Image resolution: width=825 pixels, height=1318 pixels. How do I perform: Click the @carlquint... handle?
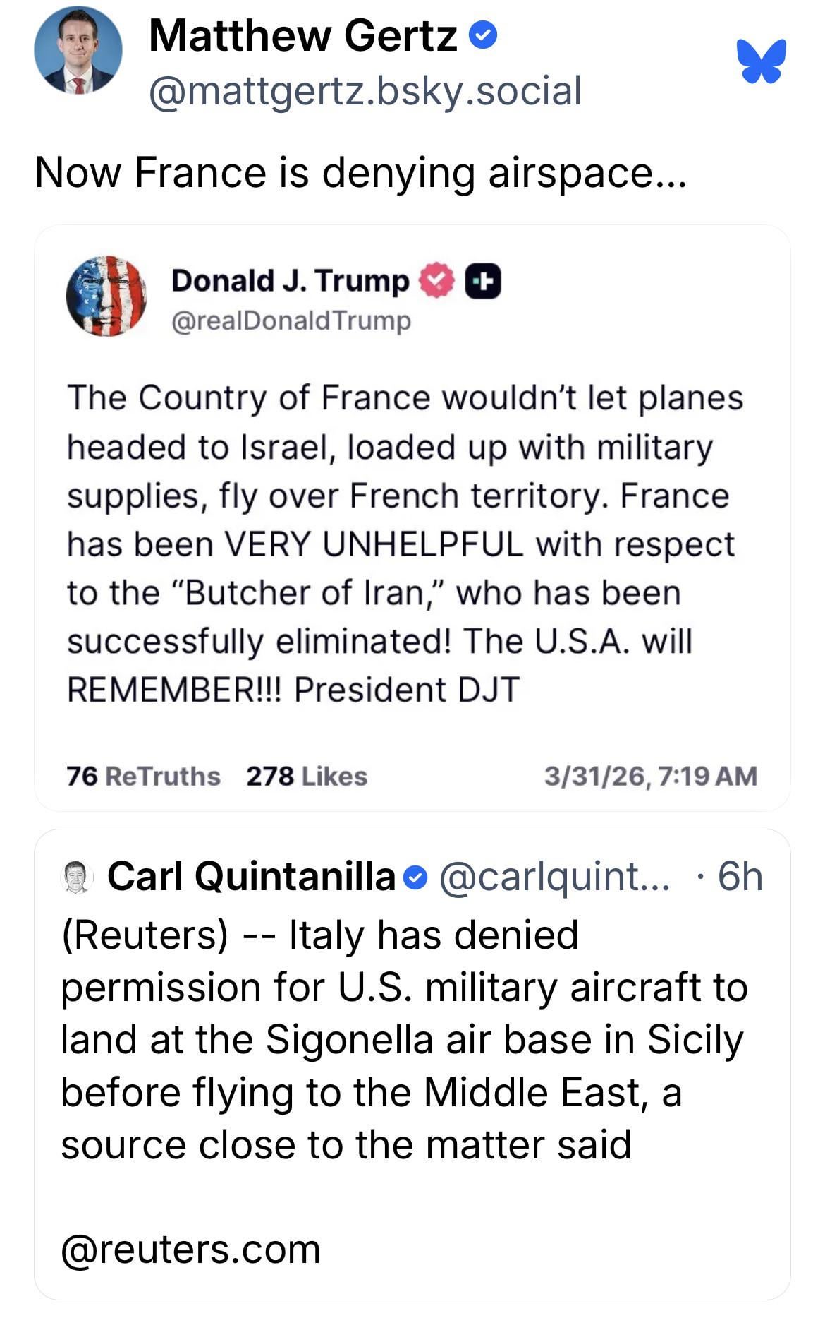click(x=555, y=877)
